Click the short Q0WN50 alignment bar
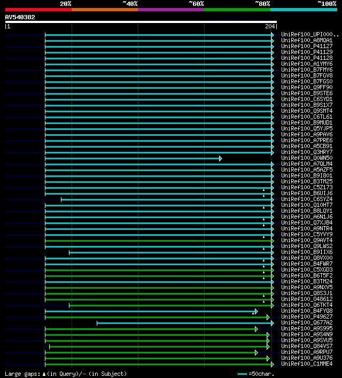342x378 pixels. (x=132, y=158)
